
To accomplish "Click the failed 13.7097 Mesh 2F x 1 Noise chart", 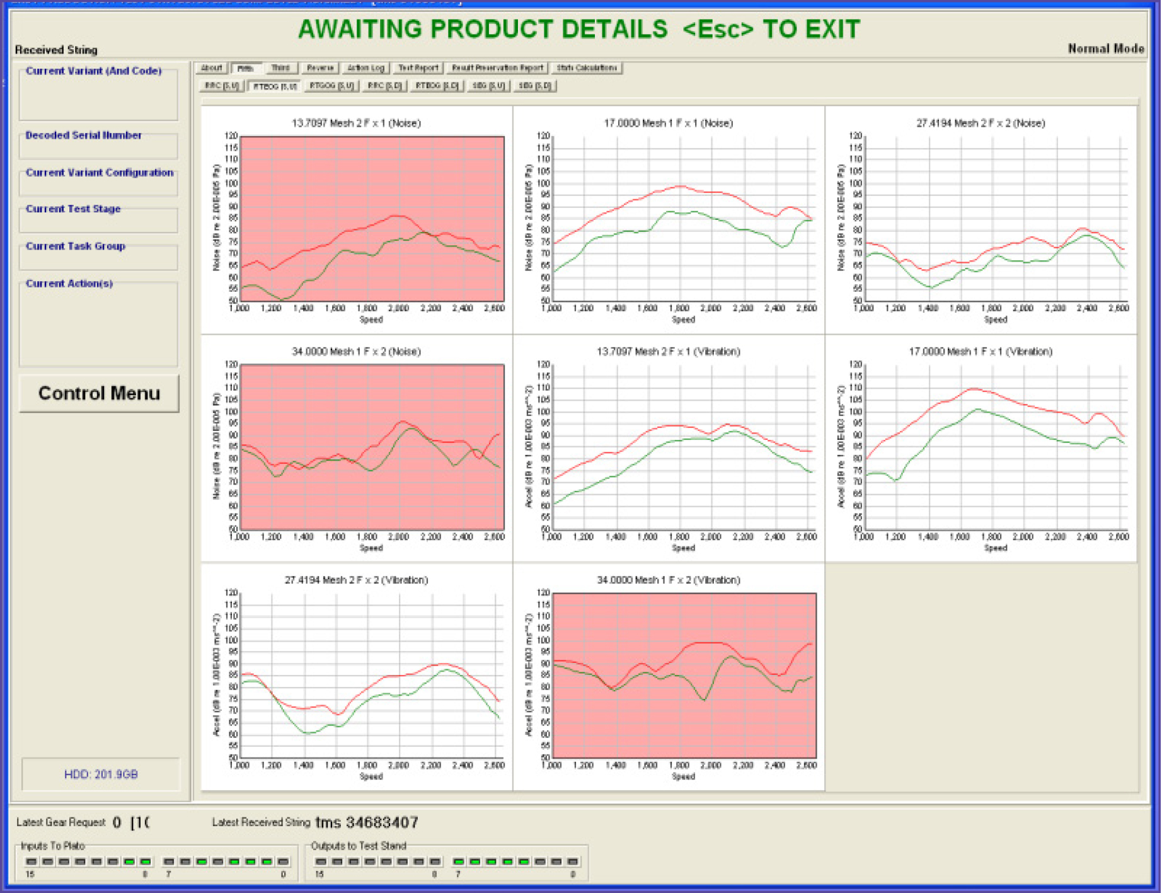I will coord(372,219).
